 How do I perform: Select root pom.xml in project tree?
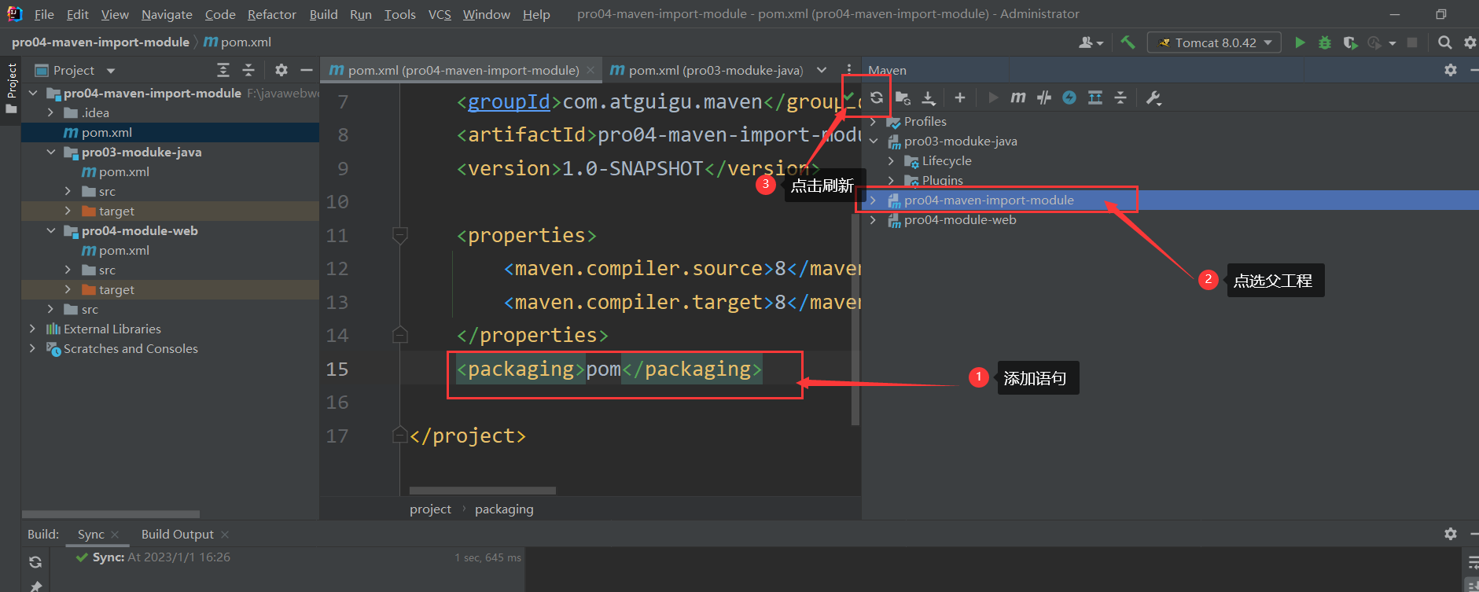click(x=170, y=132)
